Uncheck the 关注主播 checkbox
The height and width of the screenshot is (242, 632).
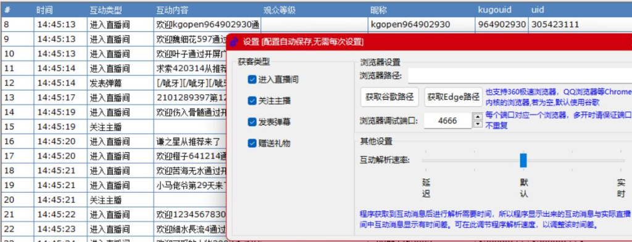point(252,100)
